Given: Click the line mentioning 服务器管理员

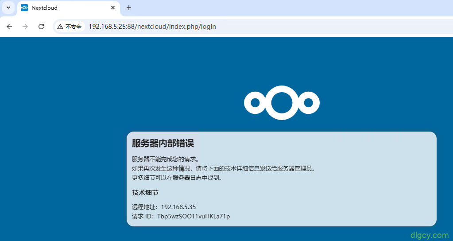Looking at the screenshot, I should pyautogui.click(x=224, y=169).
